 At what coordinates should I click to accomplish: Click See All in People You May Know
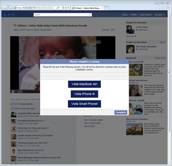[x=162, y=42]
